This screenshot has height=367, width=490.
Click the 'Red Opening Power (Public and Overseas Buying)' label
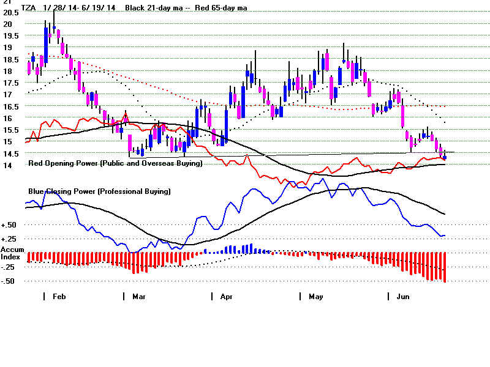[115, 163]
